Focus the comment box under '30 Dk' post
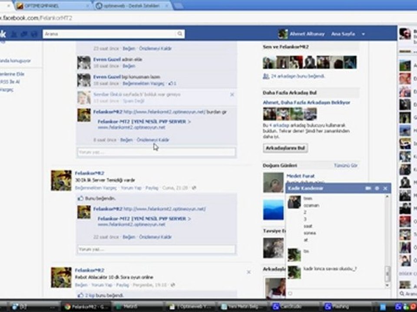Screen dimensions: 417x312 coord(156,250)
